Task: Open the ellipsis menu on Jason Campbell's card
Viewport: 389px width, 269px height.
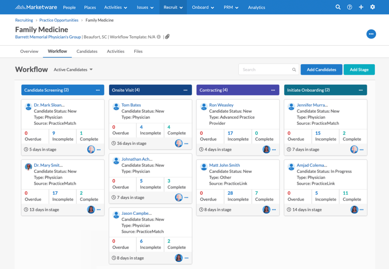Action: 186,258
